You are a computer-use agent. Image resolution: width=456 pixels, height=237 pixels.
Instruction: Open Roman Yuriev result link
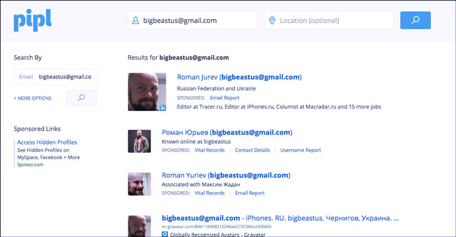pyautogui.click(x=226, y=175)
